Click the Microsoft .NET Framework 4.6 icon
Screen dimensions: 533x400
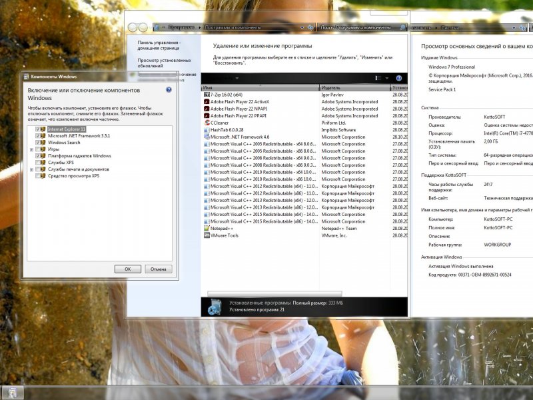[207, 137]
